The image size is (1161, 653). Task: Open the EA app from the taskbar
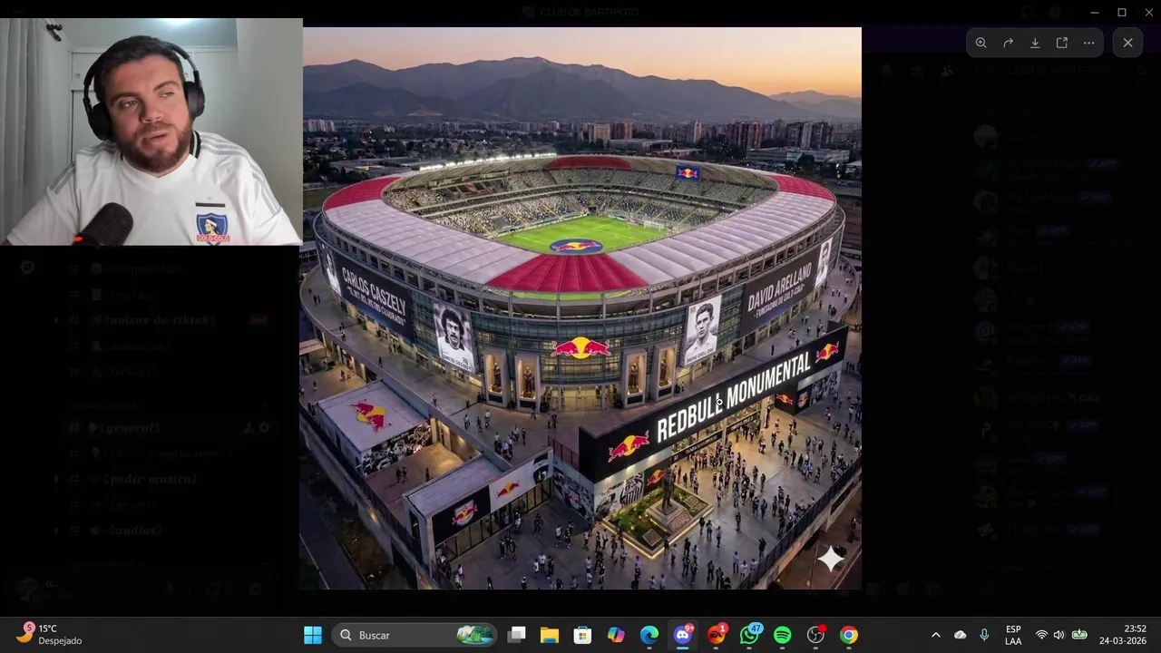[x=716, y=635]
